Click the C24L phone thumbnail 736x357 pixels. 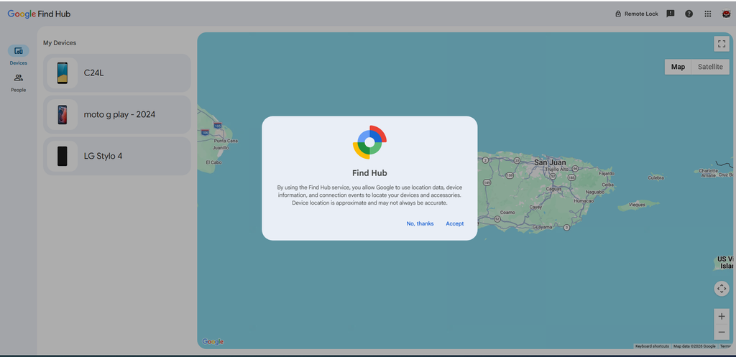62,73
